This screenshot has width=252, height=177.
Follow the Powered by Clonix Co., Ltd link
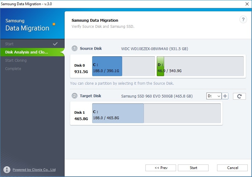tap(34, 170)
